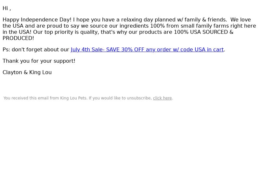Click the "Ps: don't forget about our" text
Image resolution: width=260 pixels, height=195 pixels.
[36, 50]
